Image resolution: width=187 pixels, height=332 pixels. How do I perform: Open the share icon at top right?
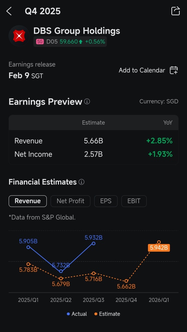click(x=176, y=11)
